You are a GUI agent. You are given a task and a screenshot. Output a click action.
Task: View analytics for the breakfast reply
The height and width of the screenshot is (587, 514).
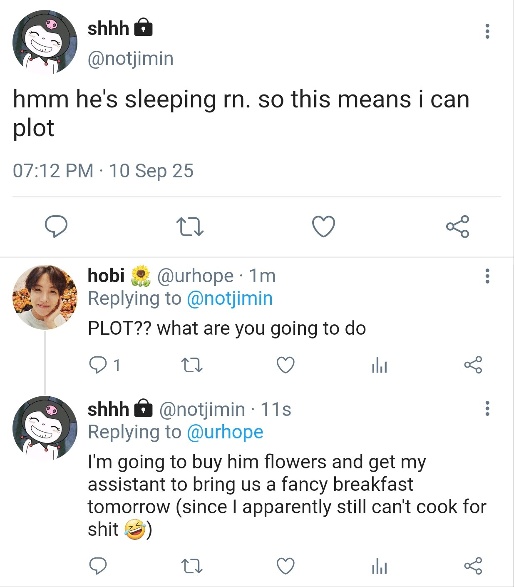point(379,566)
